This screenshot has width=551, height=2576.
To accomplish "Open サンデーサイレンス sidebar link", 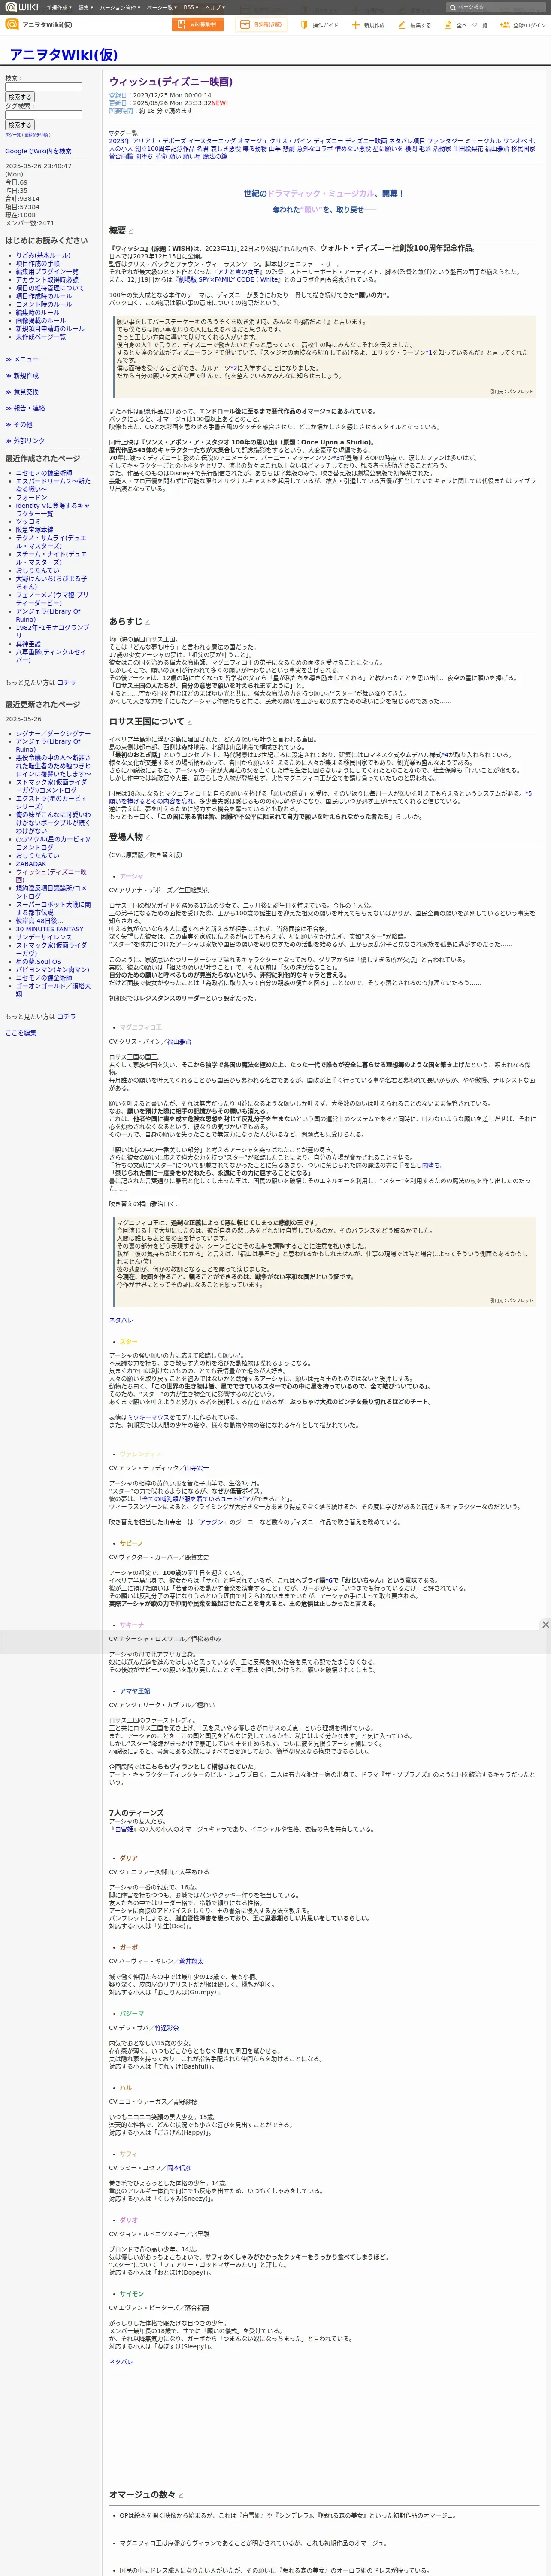I will point(44,937).
